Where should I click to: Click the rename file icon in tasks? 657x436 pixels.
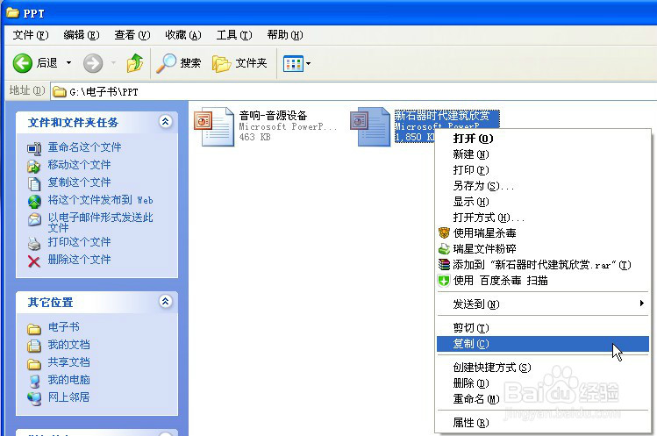pos(34,148)
